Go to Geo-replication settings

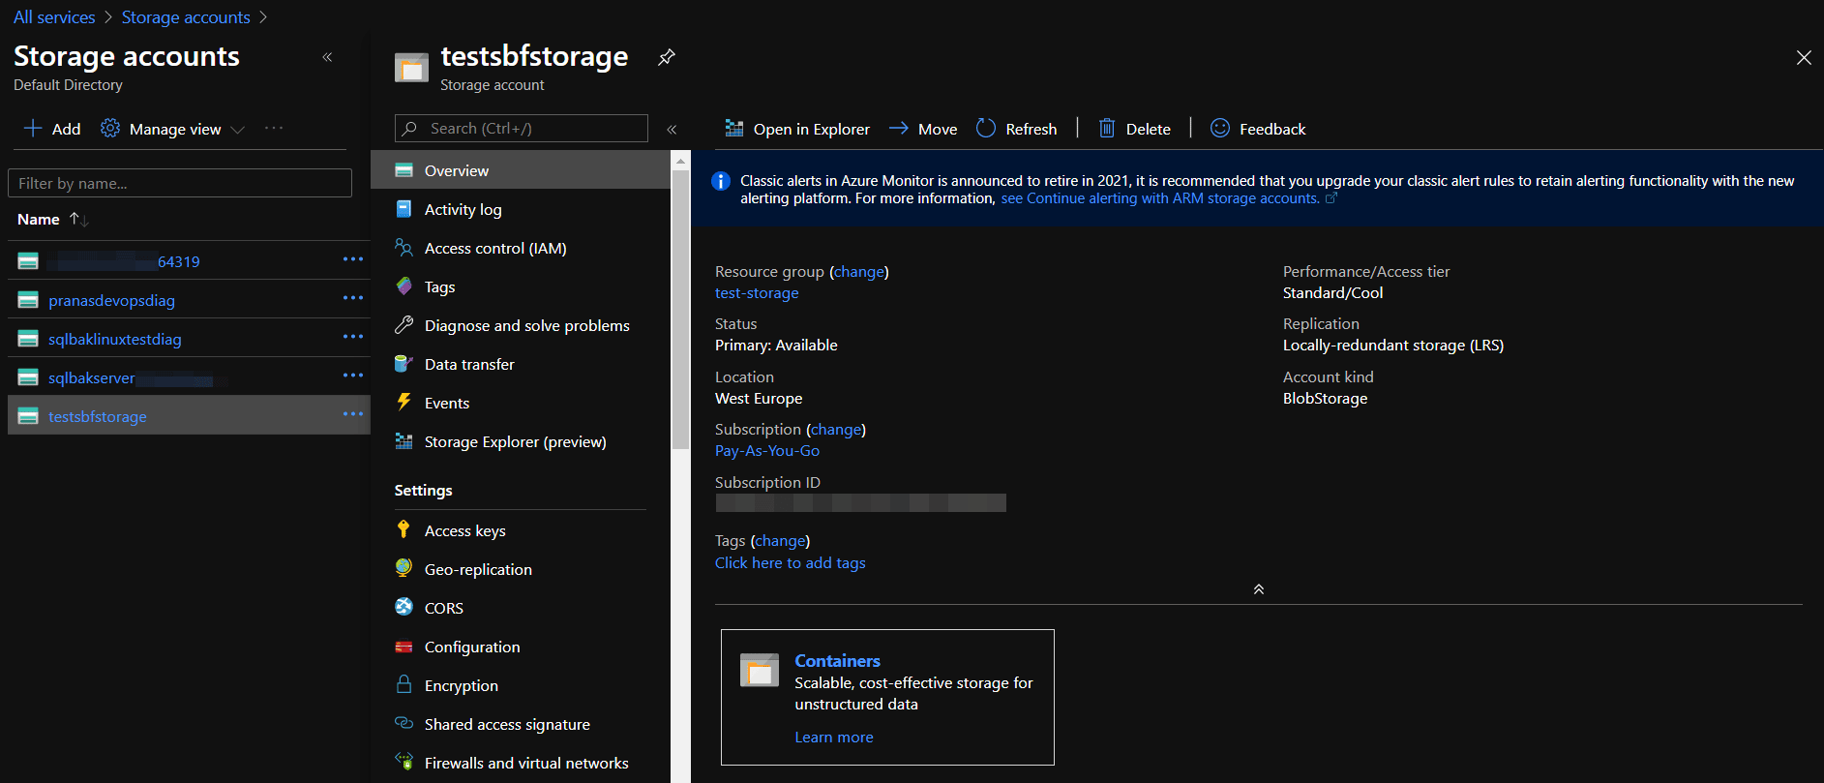tap(521, 569)
